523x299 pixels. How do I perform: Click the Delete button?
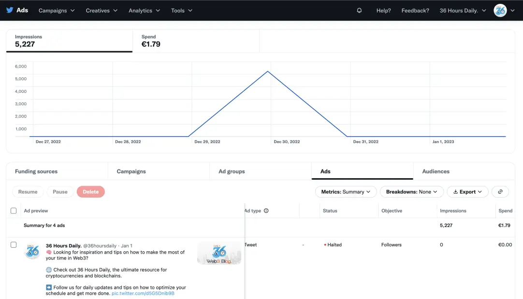91,192
